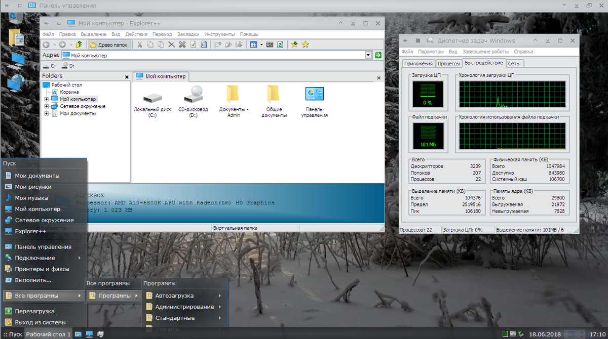Click the Search magnifier icon
Screen dimensions: 608x339
tap(204, 45)
